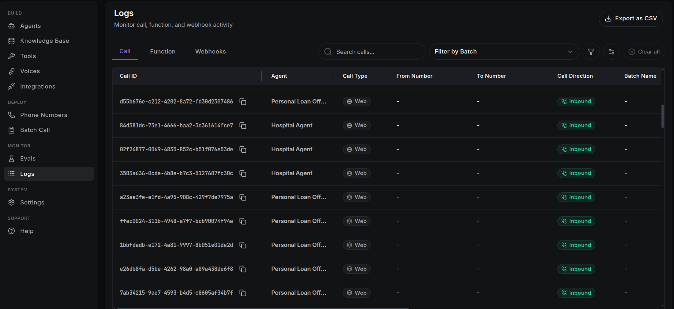Open the Knowledge Base section
Screen dimensions: 674x309
pyautogui.click(x=49, y=41)
